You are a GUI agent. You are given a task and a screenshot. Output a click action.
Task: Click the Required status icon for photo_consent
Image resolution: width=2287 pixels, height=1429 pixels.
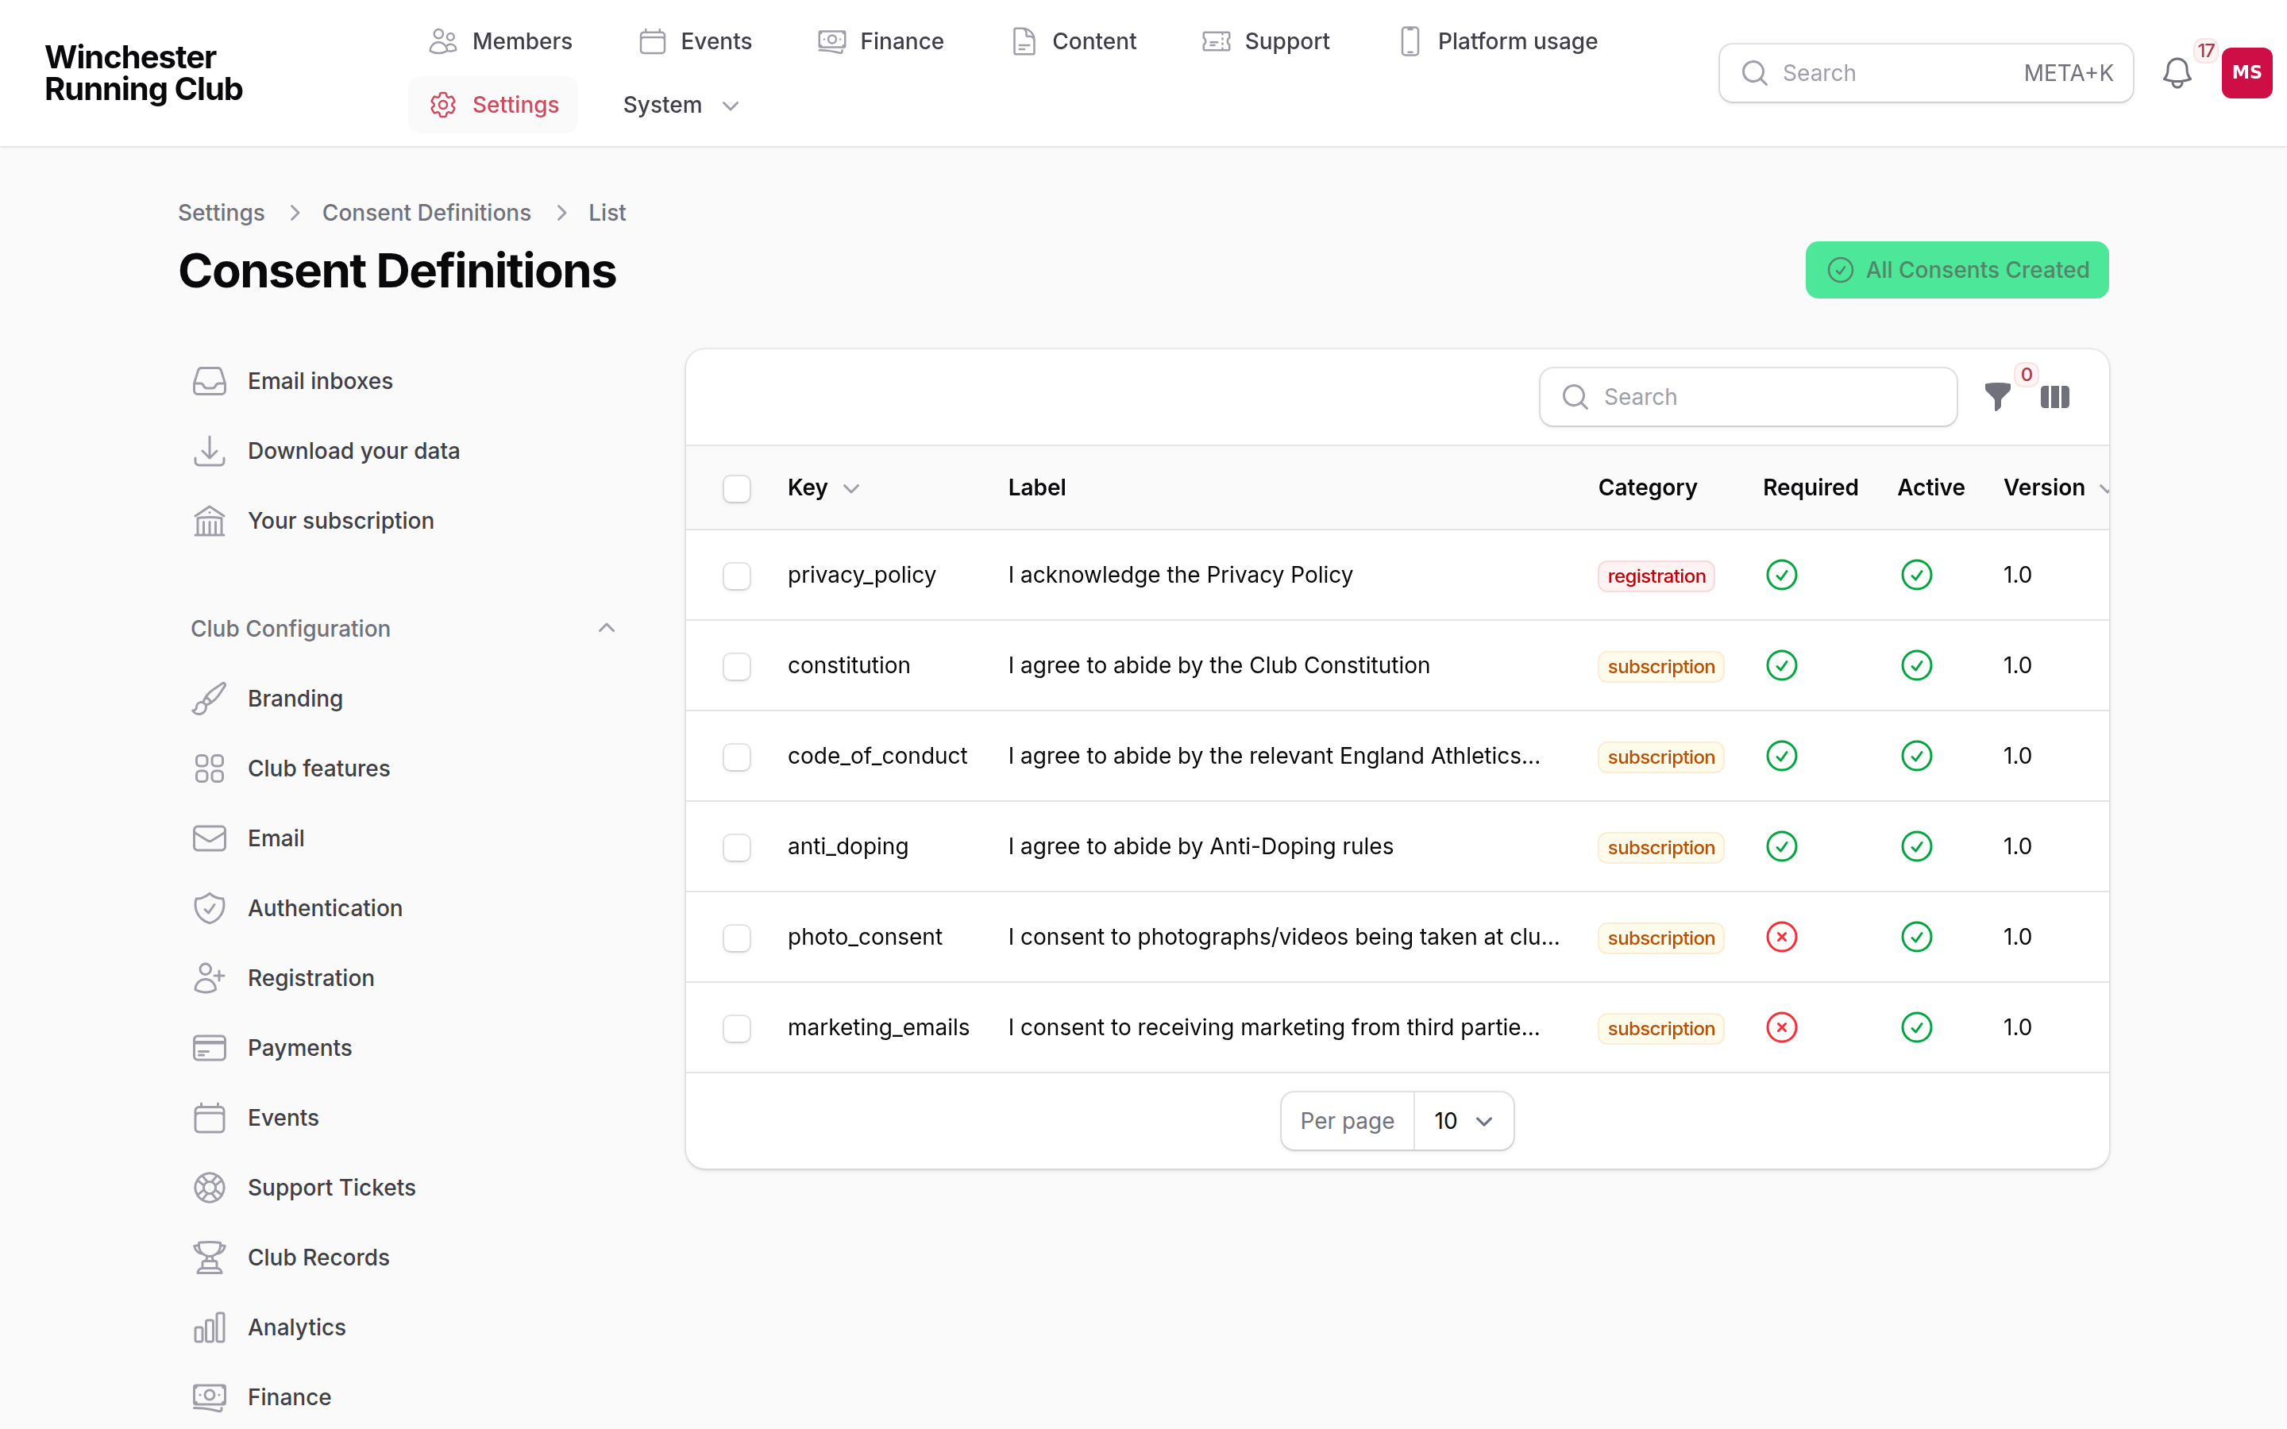click(x=1781, y=937)
